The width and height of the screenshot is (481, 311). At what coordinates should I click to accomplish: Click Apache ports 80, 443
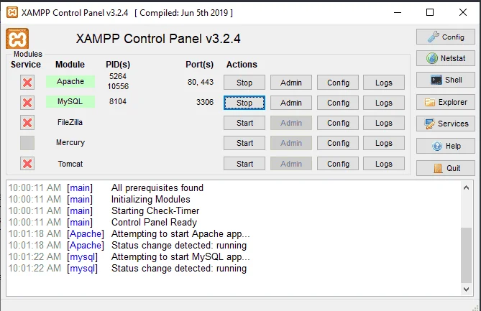point(201,82)
